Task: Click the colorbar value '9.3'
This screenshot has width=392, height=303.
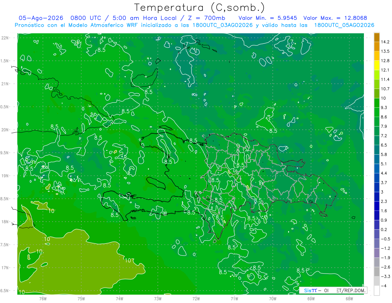Action: (x=384, y=108)
